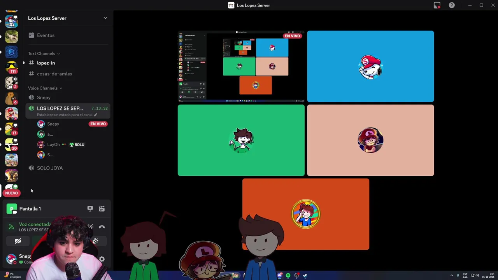Collapse the Voice Channels category
498x280 pixels.
point(45,88)
